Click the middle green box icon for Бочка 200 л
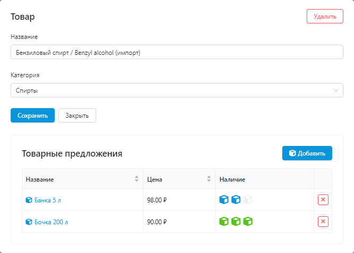354x253 pixels. (x=236, y=222)
